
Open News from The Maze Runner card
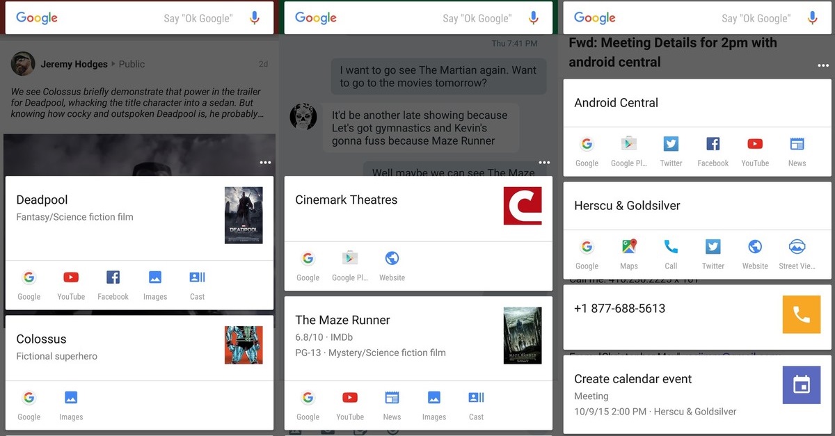[x=392, y=405]
